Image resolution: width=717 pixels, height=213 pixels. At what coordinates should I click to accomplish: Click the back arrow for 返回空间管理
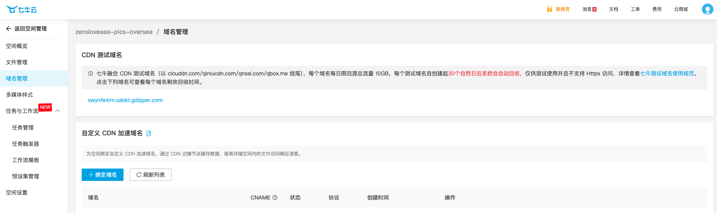9,29
